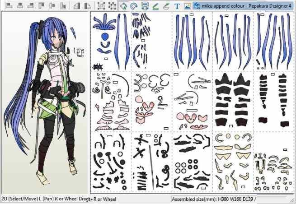Click the center vertically align icon

52,6
